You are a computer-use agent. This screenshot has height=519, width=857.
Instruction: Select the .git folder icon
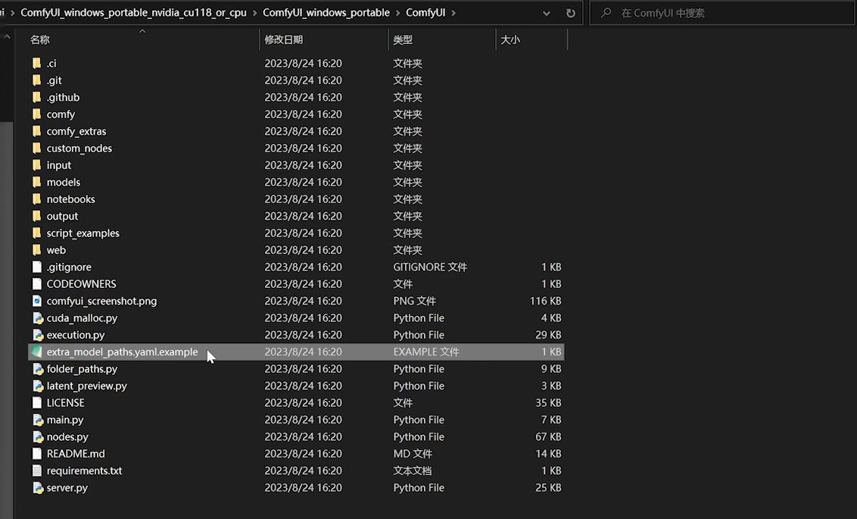pos(36,80)
